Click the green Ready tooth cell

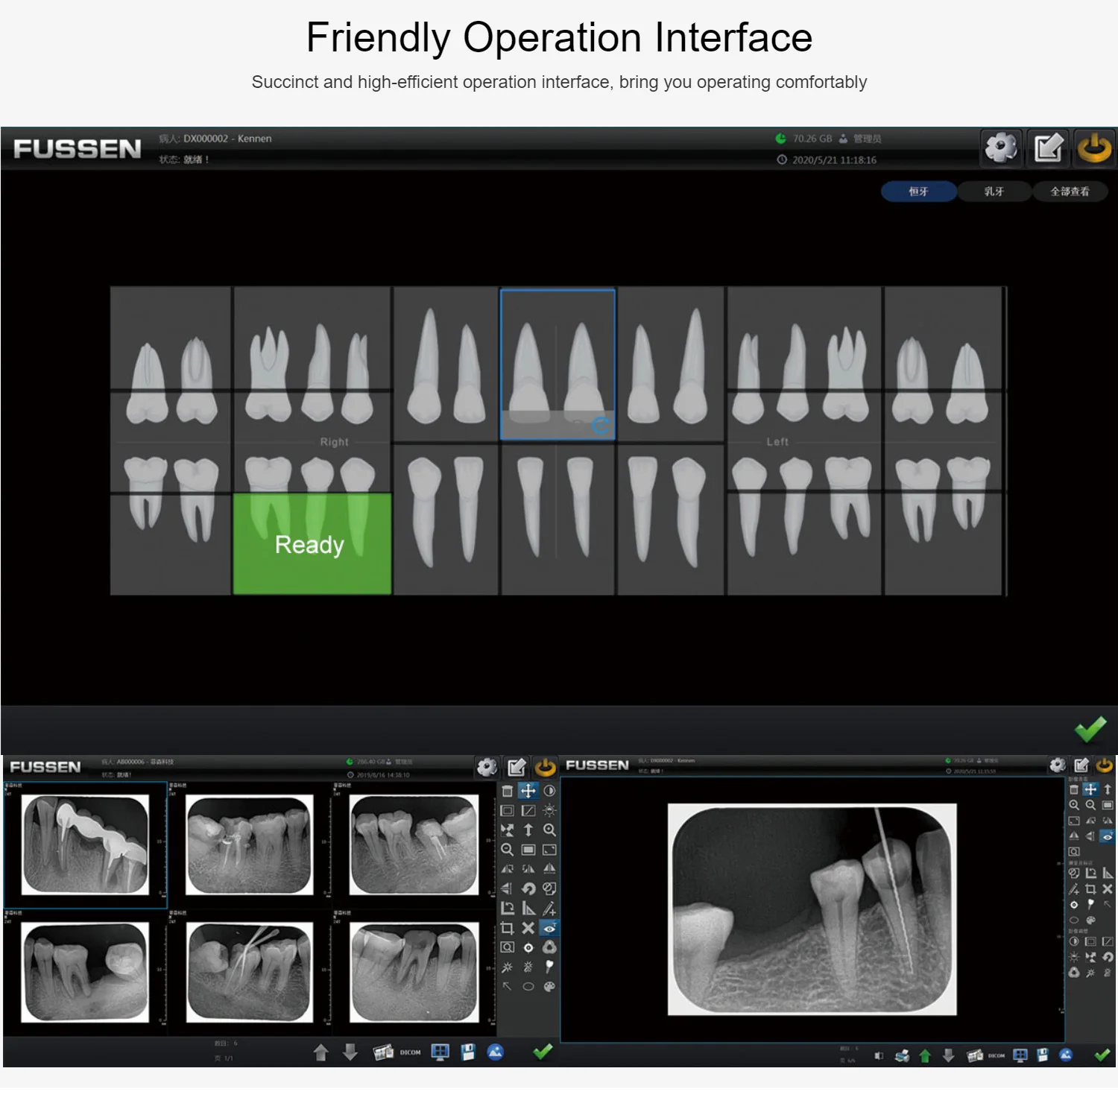312,543
